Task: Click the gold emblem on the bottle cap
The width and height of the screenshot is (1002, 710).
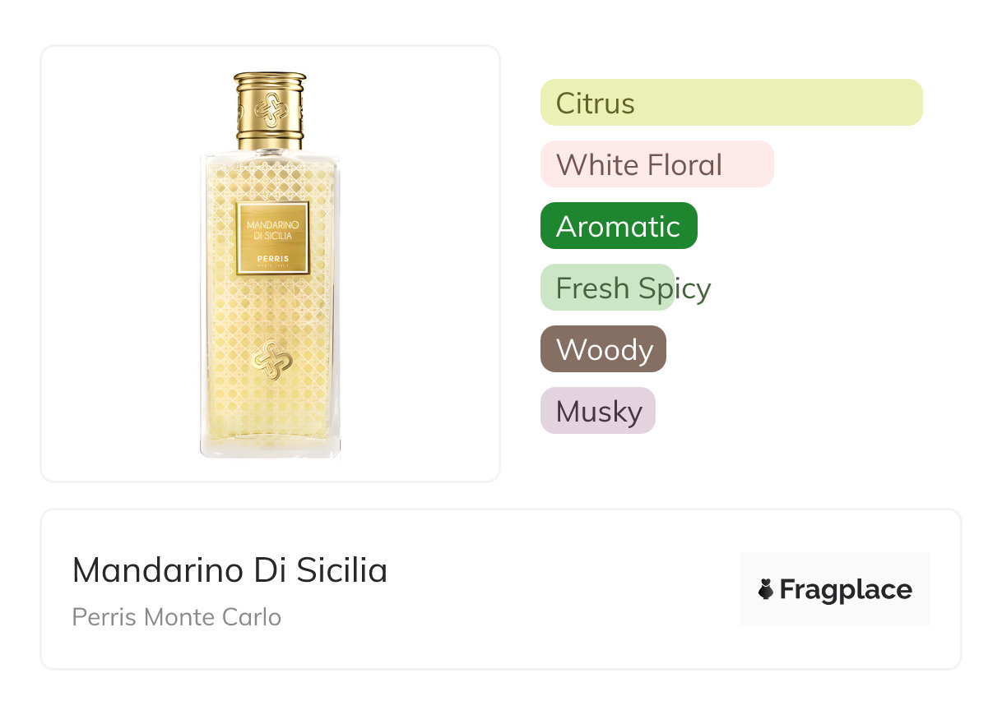Action: coord(270,108)
